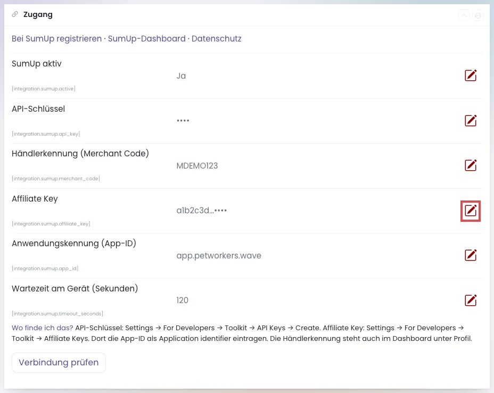Click the Affiliate Key label

point(35,199)
